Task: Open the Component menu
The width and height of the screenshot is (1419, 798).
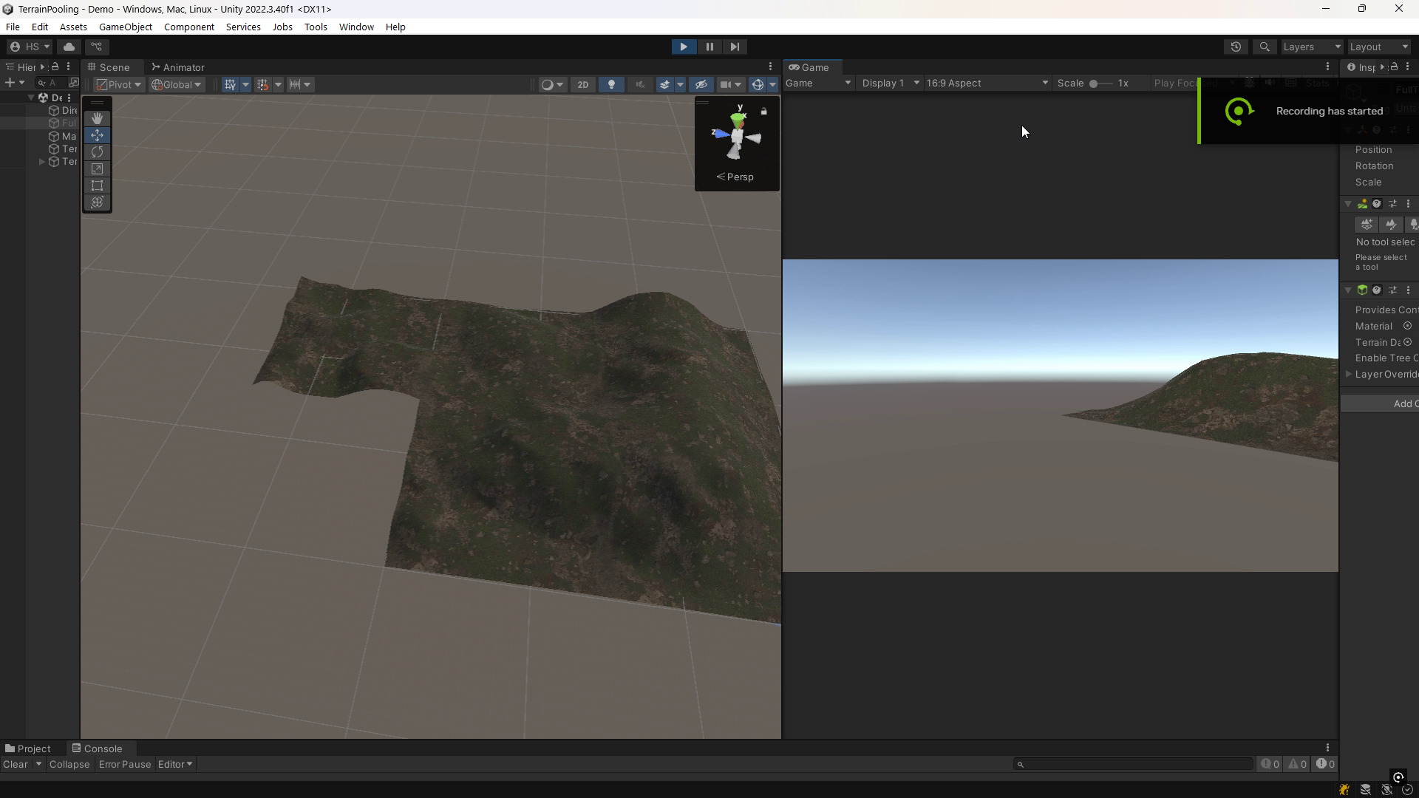Action: click(x=189, y=27)
